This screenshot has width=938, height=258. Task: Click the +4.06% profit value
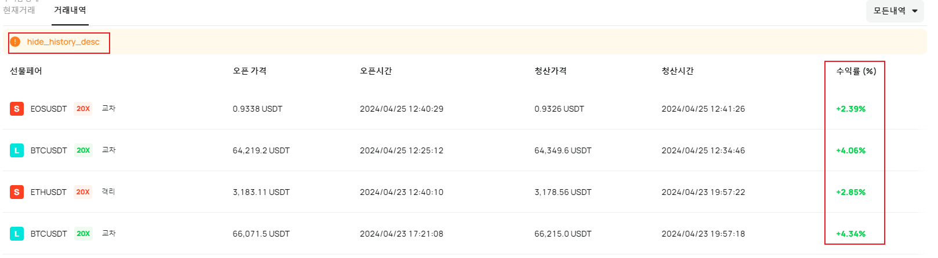(850, 150)
